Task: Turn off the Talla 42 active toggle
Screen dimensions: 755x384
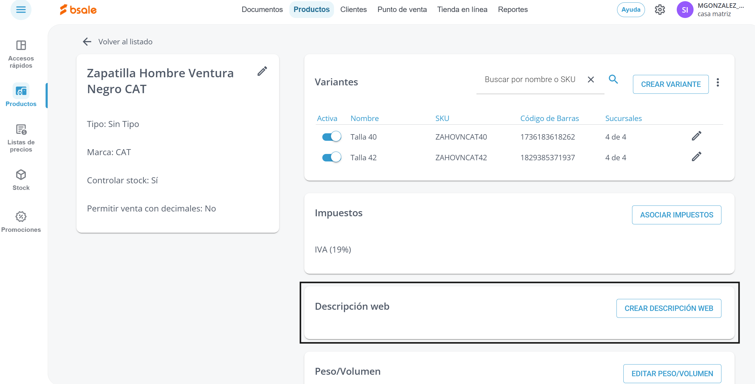Action: 331,157
